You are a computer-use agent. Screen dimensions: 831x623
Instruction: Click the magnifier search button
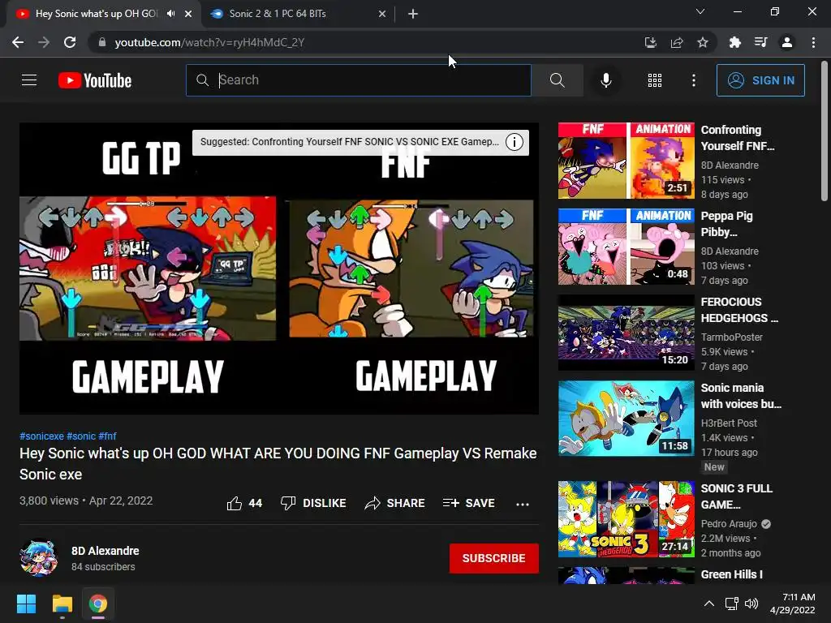(557, 80)
